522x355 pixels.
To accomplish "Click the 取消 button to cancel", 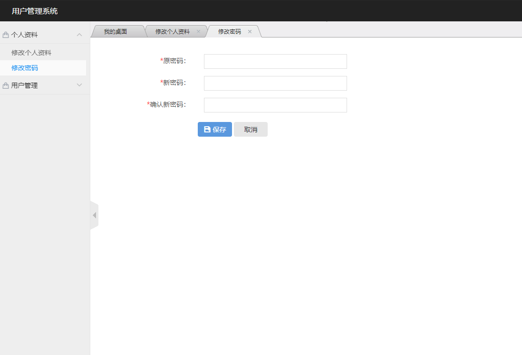I will click(x=251, y=129).
